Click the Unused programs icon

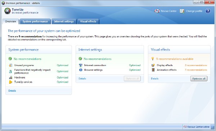10,65
